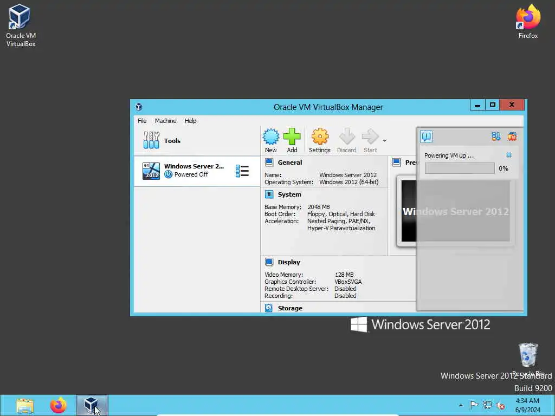Click the notification center speech-bubble icon

pyautogui.click(x=427, y=136)
